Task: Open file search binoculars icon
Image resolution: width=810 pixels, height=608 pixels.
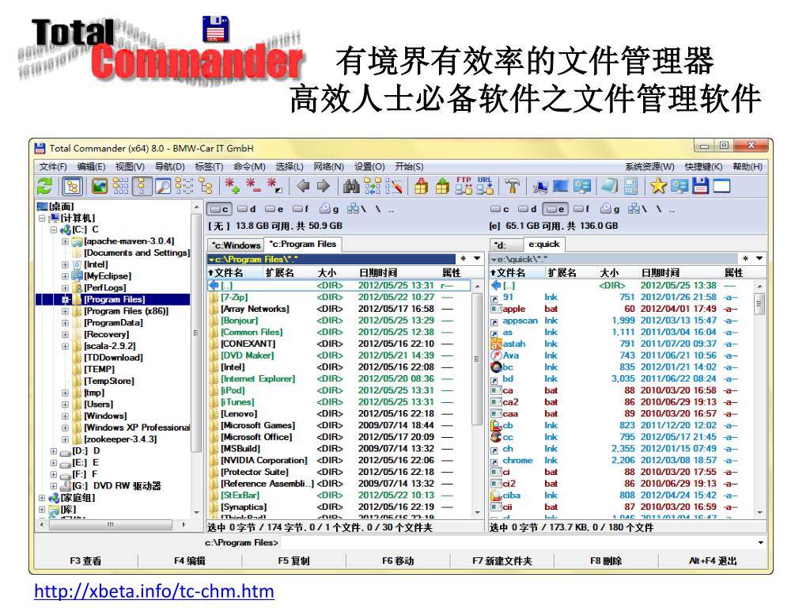Action: (351, 186)
